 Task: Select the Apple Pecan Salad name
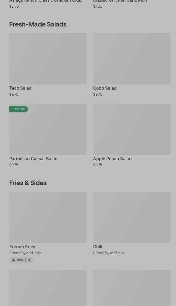click(x=112, y=159)
